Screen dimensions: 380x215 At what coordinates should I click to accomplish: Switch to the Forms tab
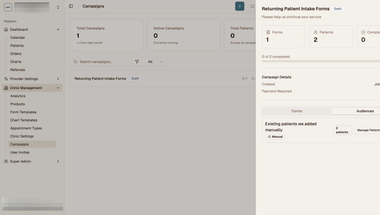297,111
